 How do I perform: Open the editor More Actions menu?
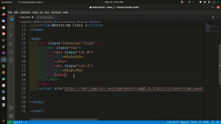click(217, 17)
